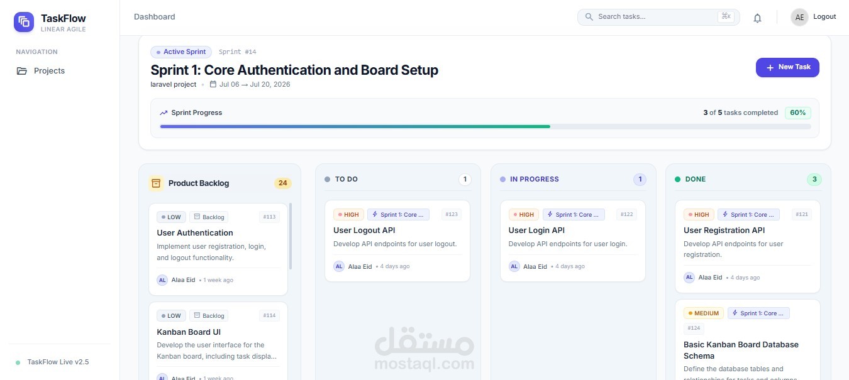Click the calendar icon beside sprint dates

(213, 84)
